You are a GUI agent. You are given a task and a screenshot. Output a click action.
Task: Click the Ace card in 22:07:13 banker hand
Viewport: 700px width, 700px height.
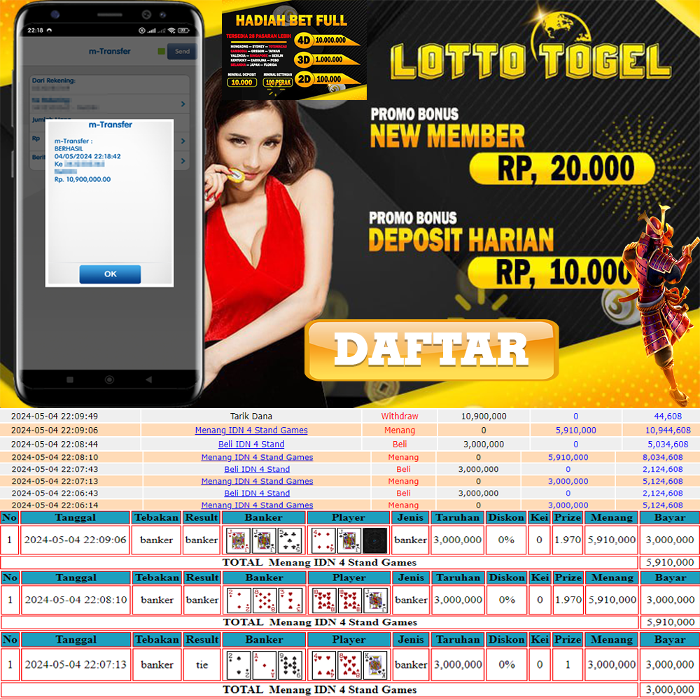(x=265, y=665)
